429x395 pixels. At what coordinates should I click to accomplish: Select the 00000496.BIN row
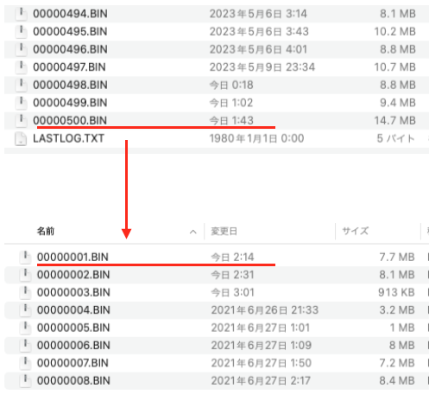pyautogui.click(x=217, y=49)
